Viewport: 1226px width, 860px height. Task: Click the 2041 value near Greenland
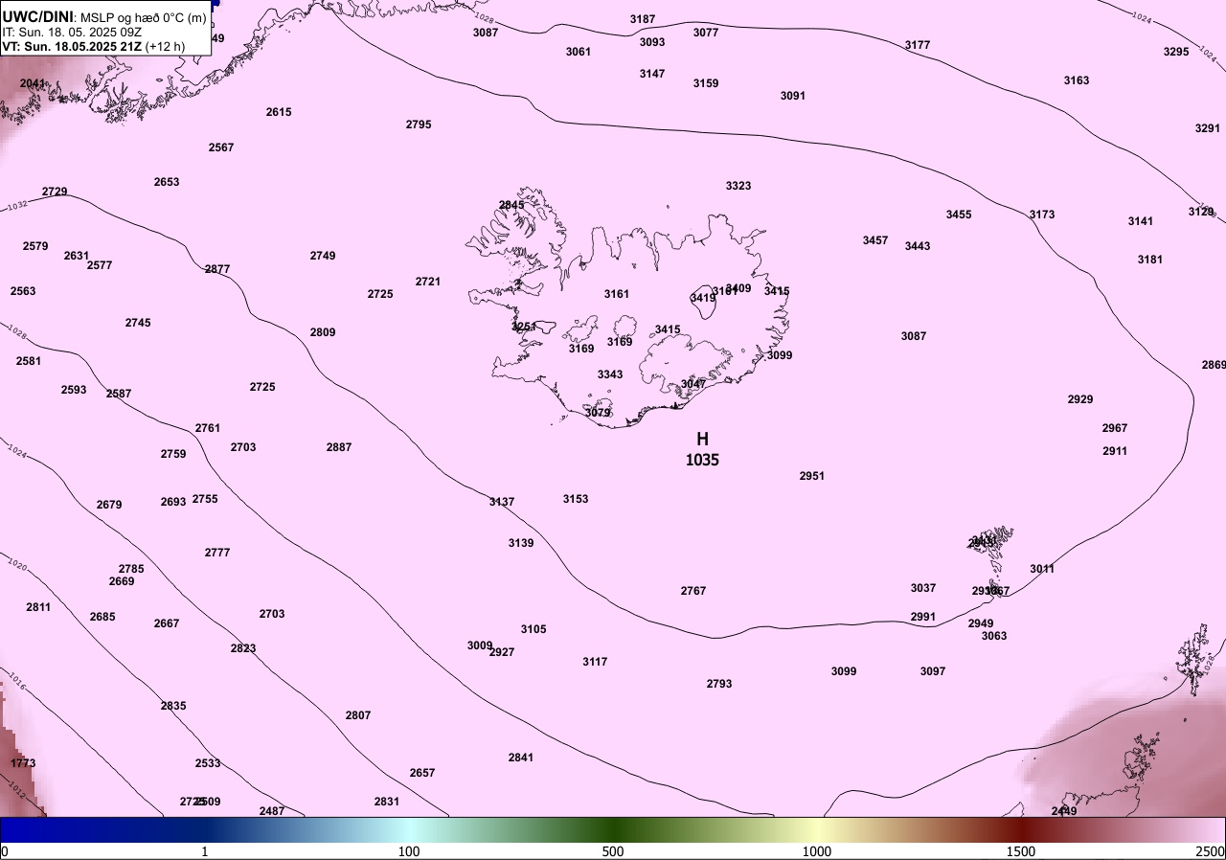pos(33,83)
